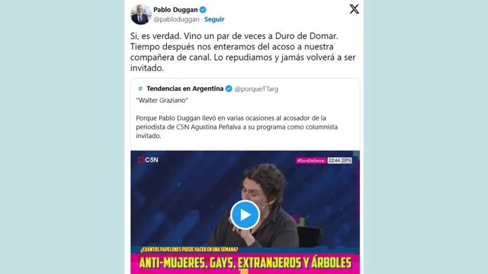Play the embedded C5N video
The image size is (488, 274).
[245, 215]
